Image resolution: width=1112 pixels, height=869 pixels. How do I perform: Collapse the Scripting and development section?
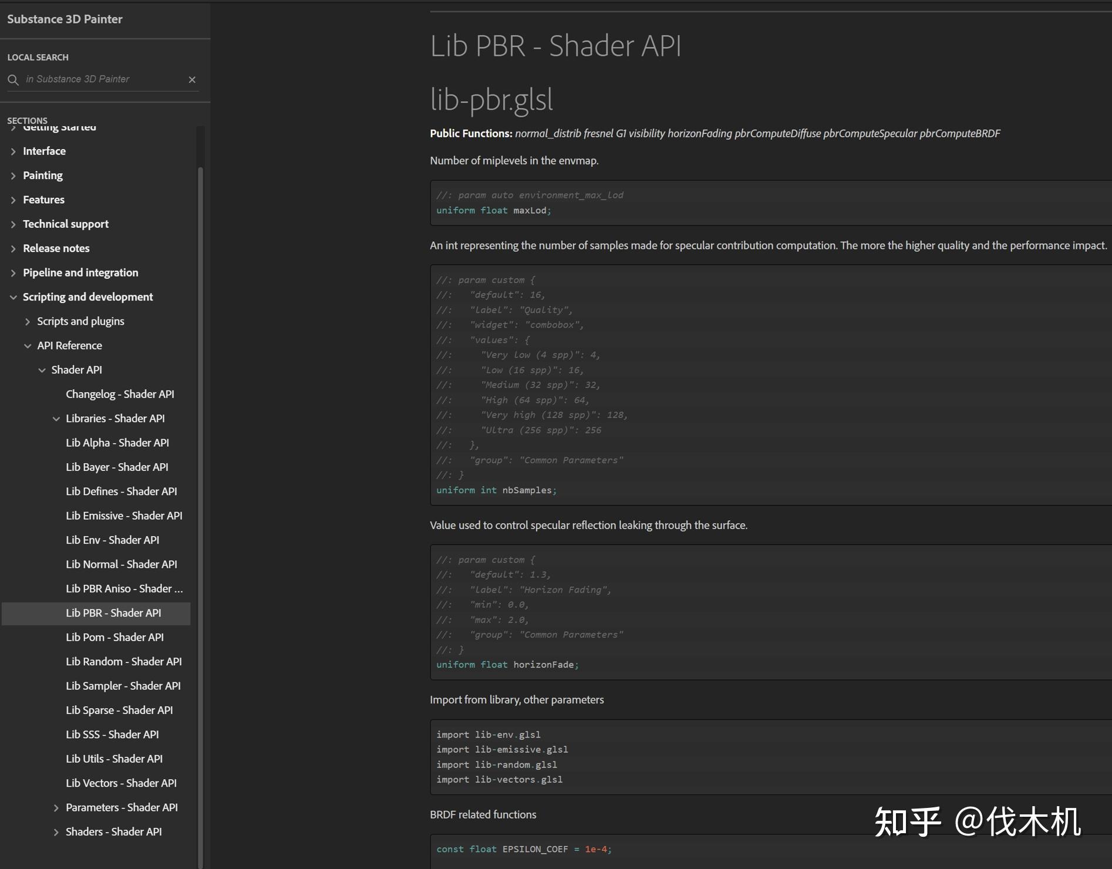[14, 297]
